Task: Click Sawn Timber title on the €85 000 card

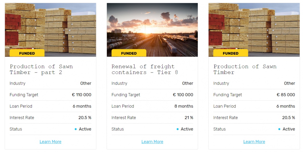Action: pos(245,69)
